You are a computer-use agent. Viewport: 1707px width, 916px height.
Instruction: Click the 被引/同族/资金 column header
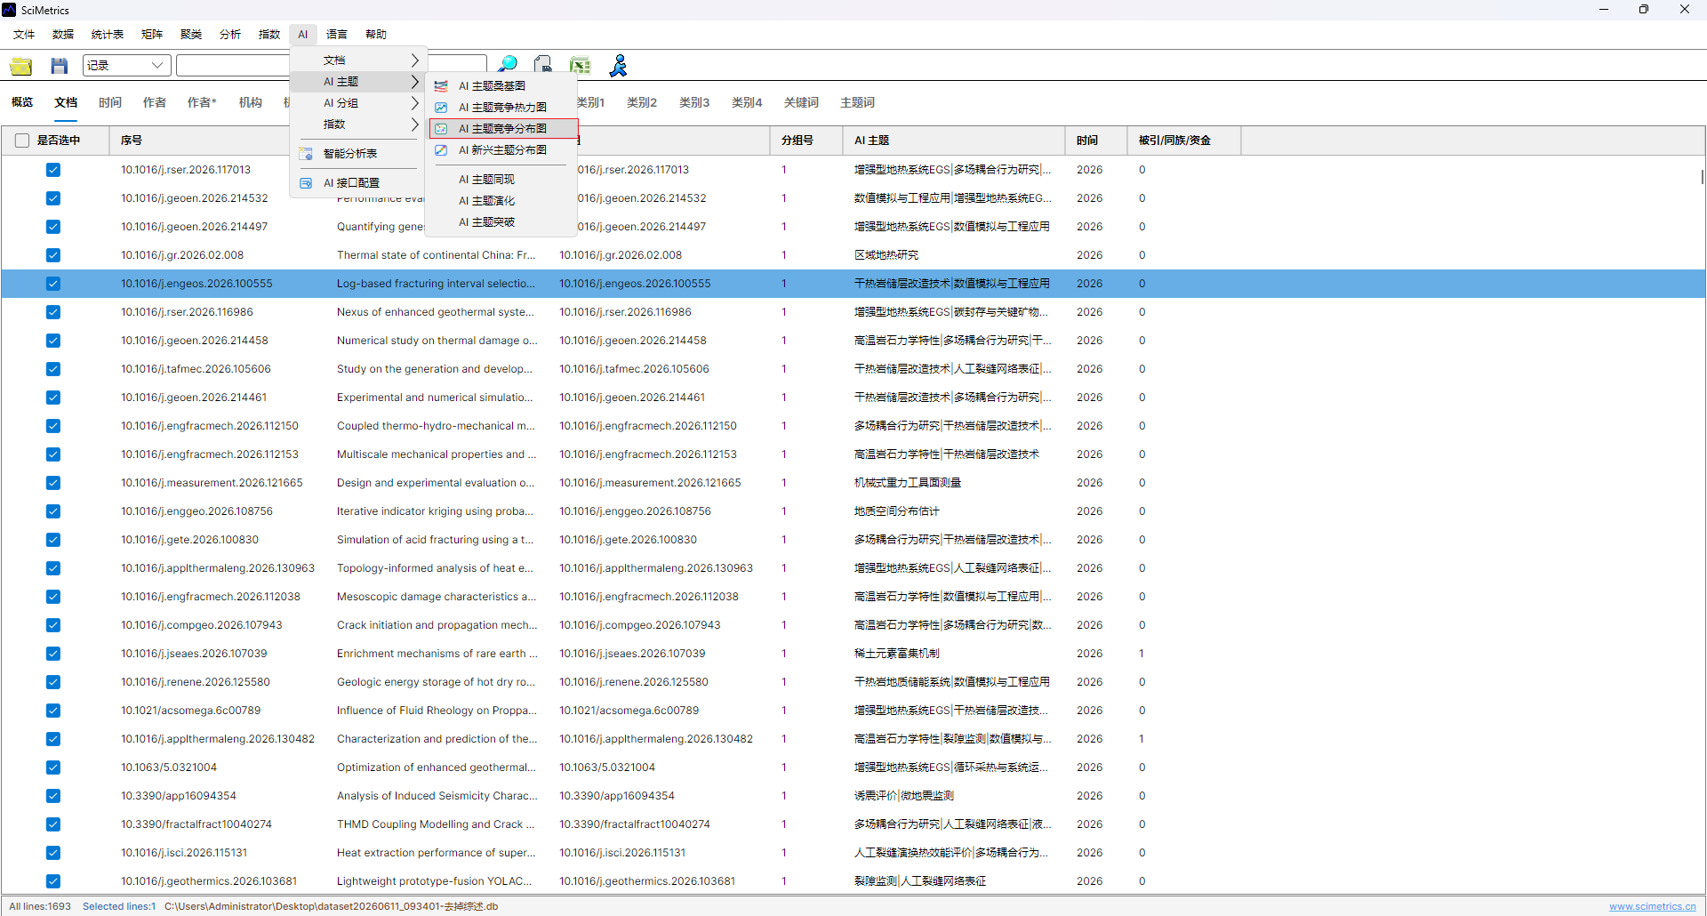click(1183, 141)
